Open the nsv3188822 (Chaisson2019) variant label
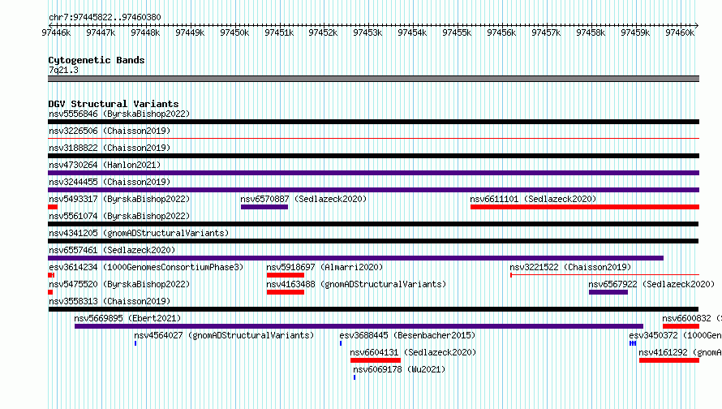This screenshot has width=722, height=409. point(110,148)
